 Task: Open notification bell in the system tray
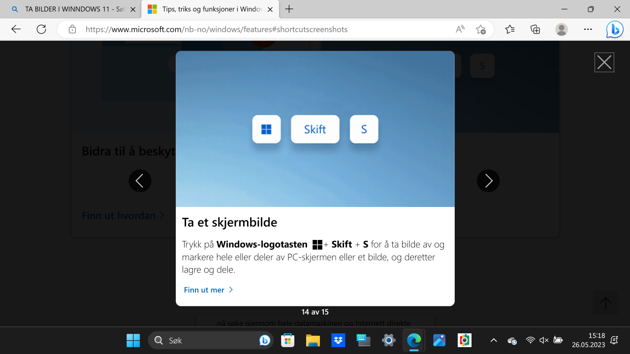614,340
